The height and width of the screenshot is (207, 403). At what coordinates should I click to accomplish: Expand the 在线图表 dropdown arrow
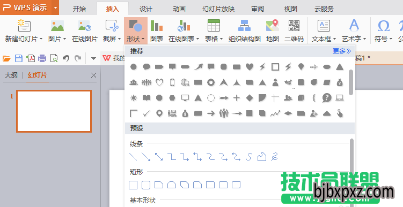pos(197,39)
